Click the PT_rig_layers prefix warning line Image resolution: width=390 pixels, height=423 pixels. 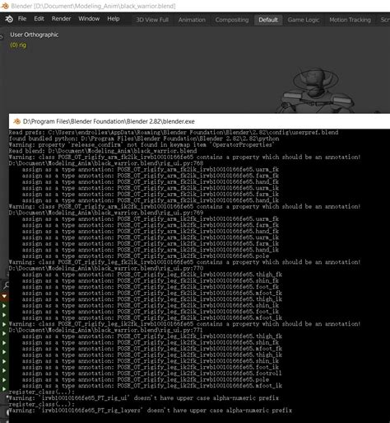pos(151,411)
